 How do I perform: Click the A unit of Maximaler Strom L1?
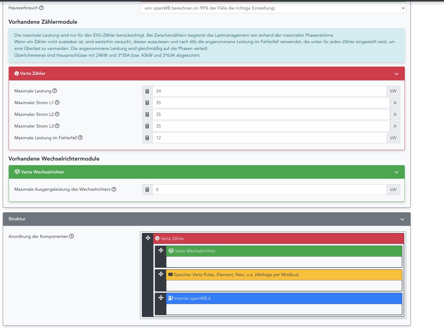[395, 103]
